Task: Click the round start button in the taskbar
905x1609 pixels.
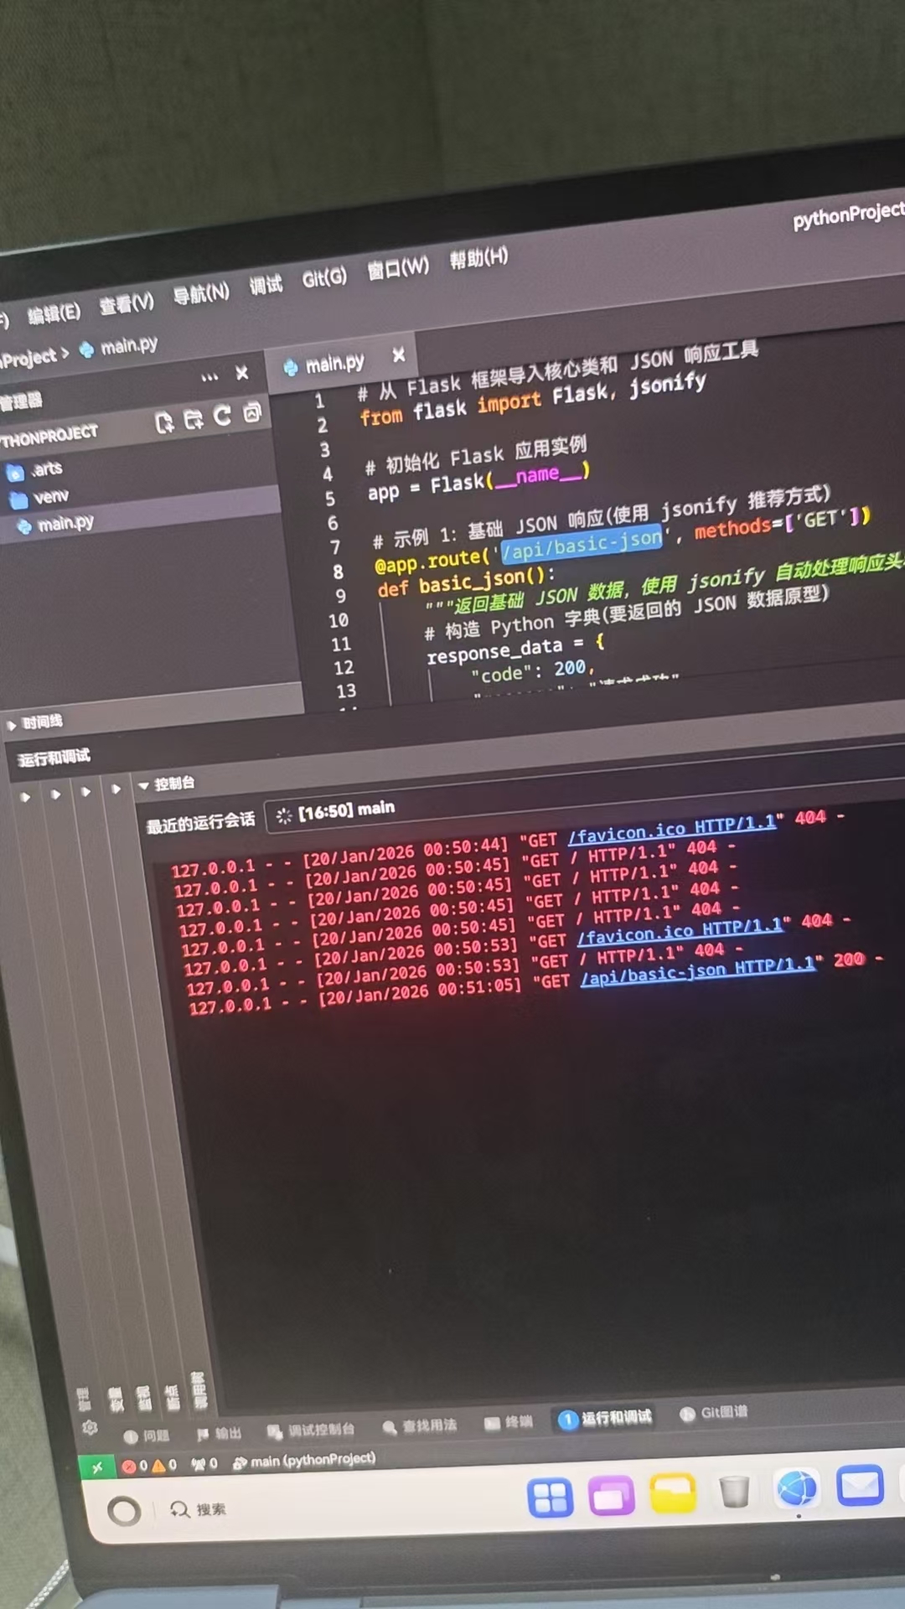Action: pos(124,1511)
